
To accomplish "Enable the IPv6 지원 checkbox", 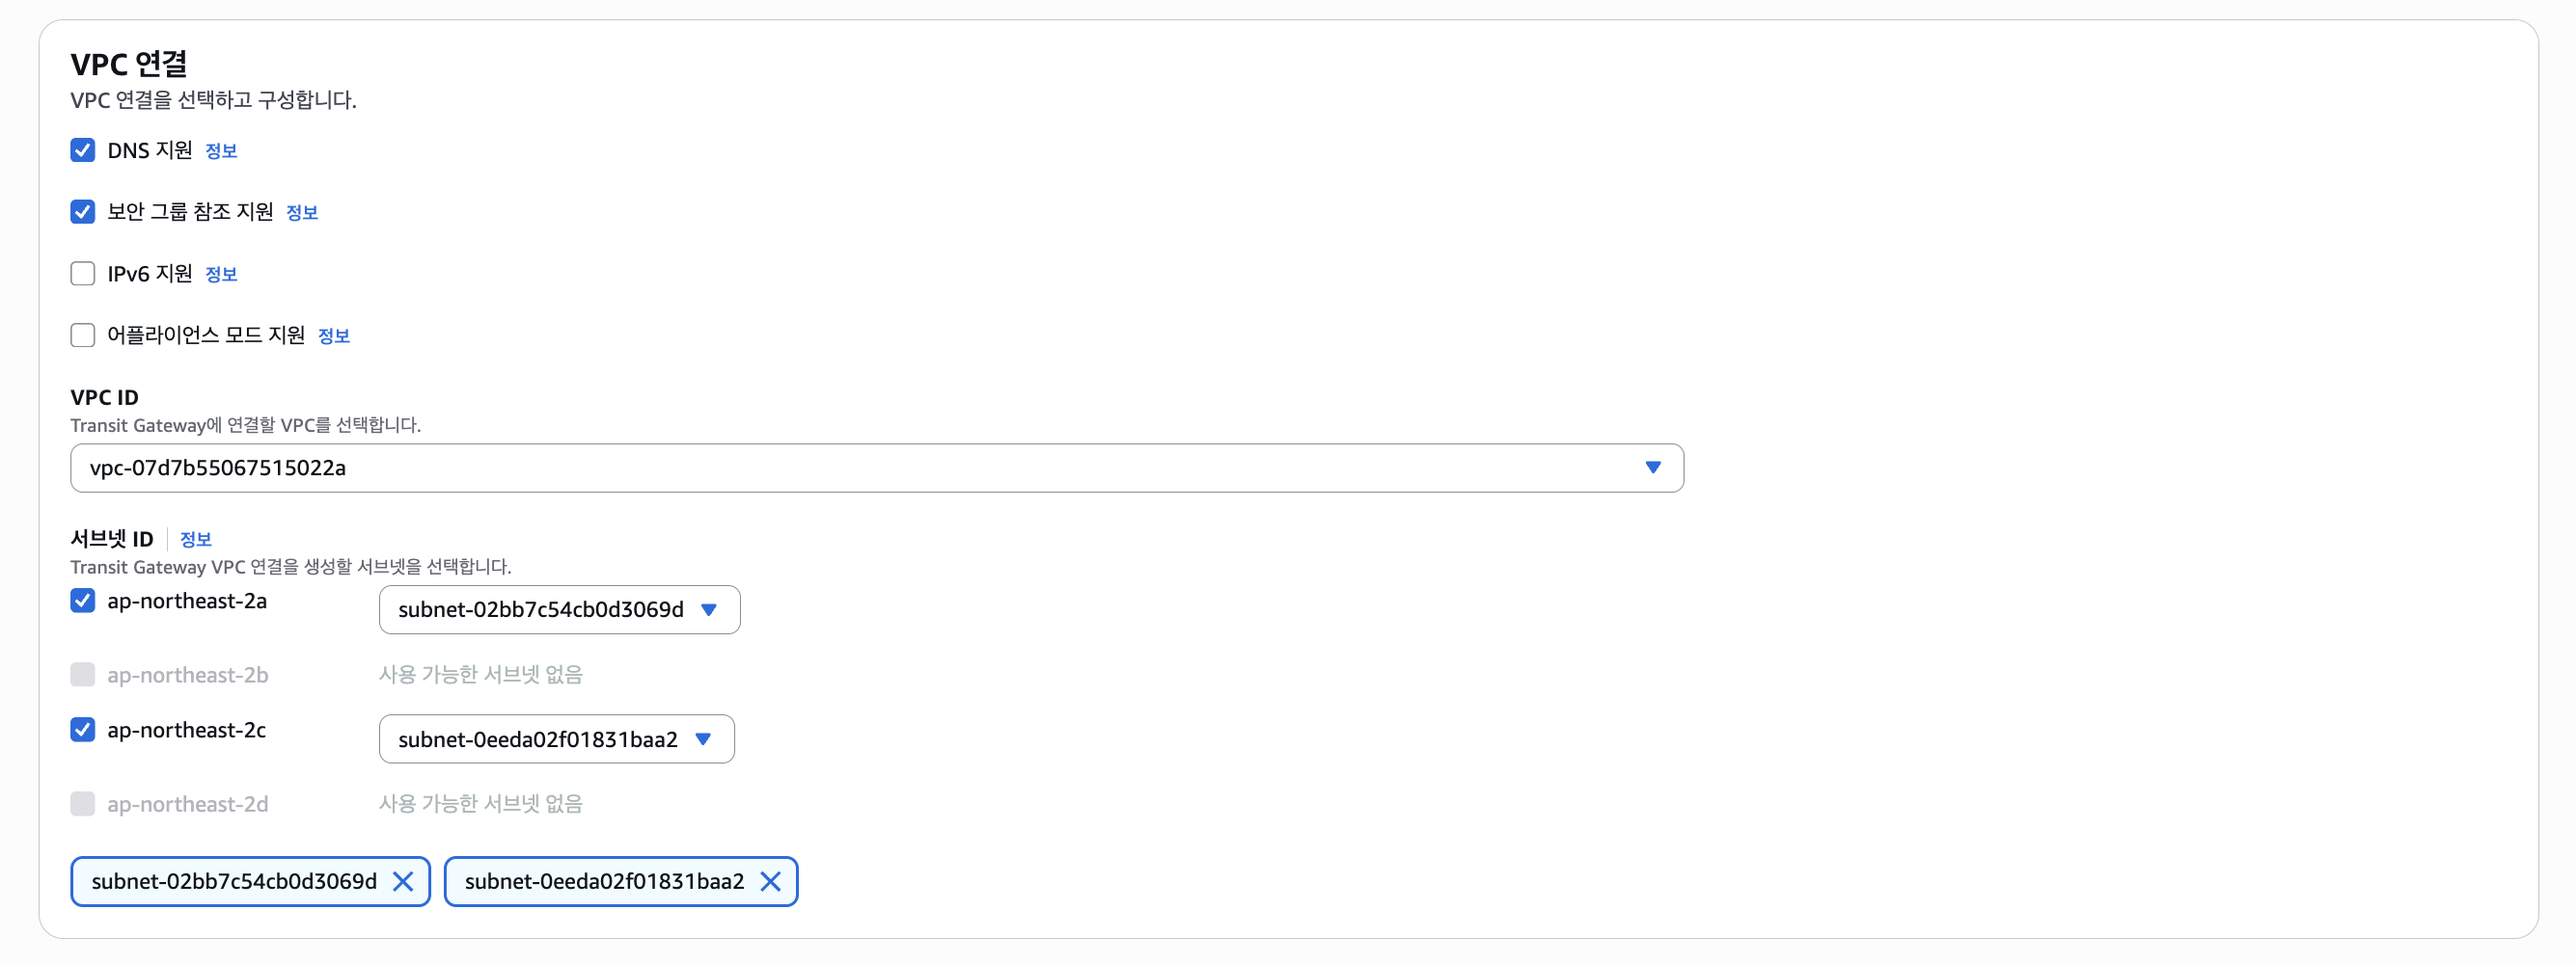I will click(x=83, y=274).
